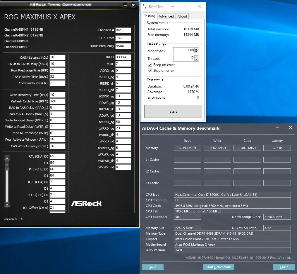Click the RAM Test app icon in title bar
Screen dimensions: 297x274
pyautogui.click(x=145, y=7)
